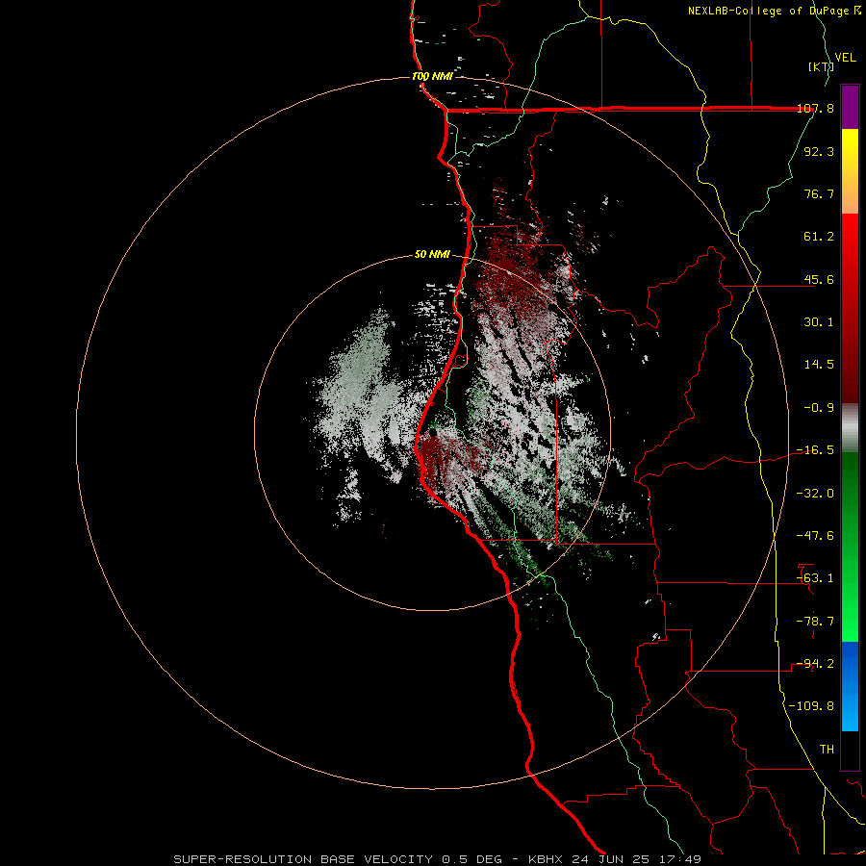Select the 107.8 scale value
866x866 pixels.
(x=815, y=108)
